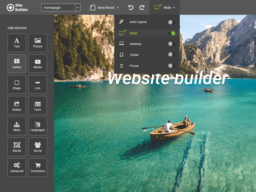Insert a Shape element

[17, 84]
